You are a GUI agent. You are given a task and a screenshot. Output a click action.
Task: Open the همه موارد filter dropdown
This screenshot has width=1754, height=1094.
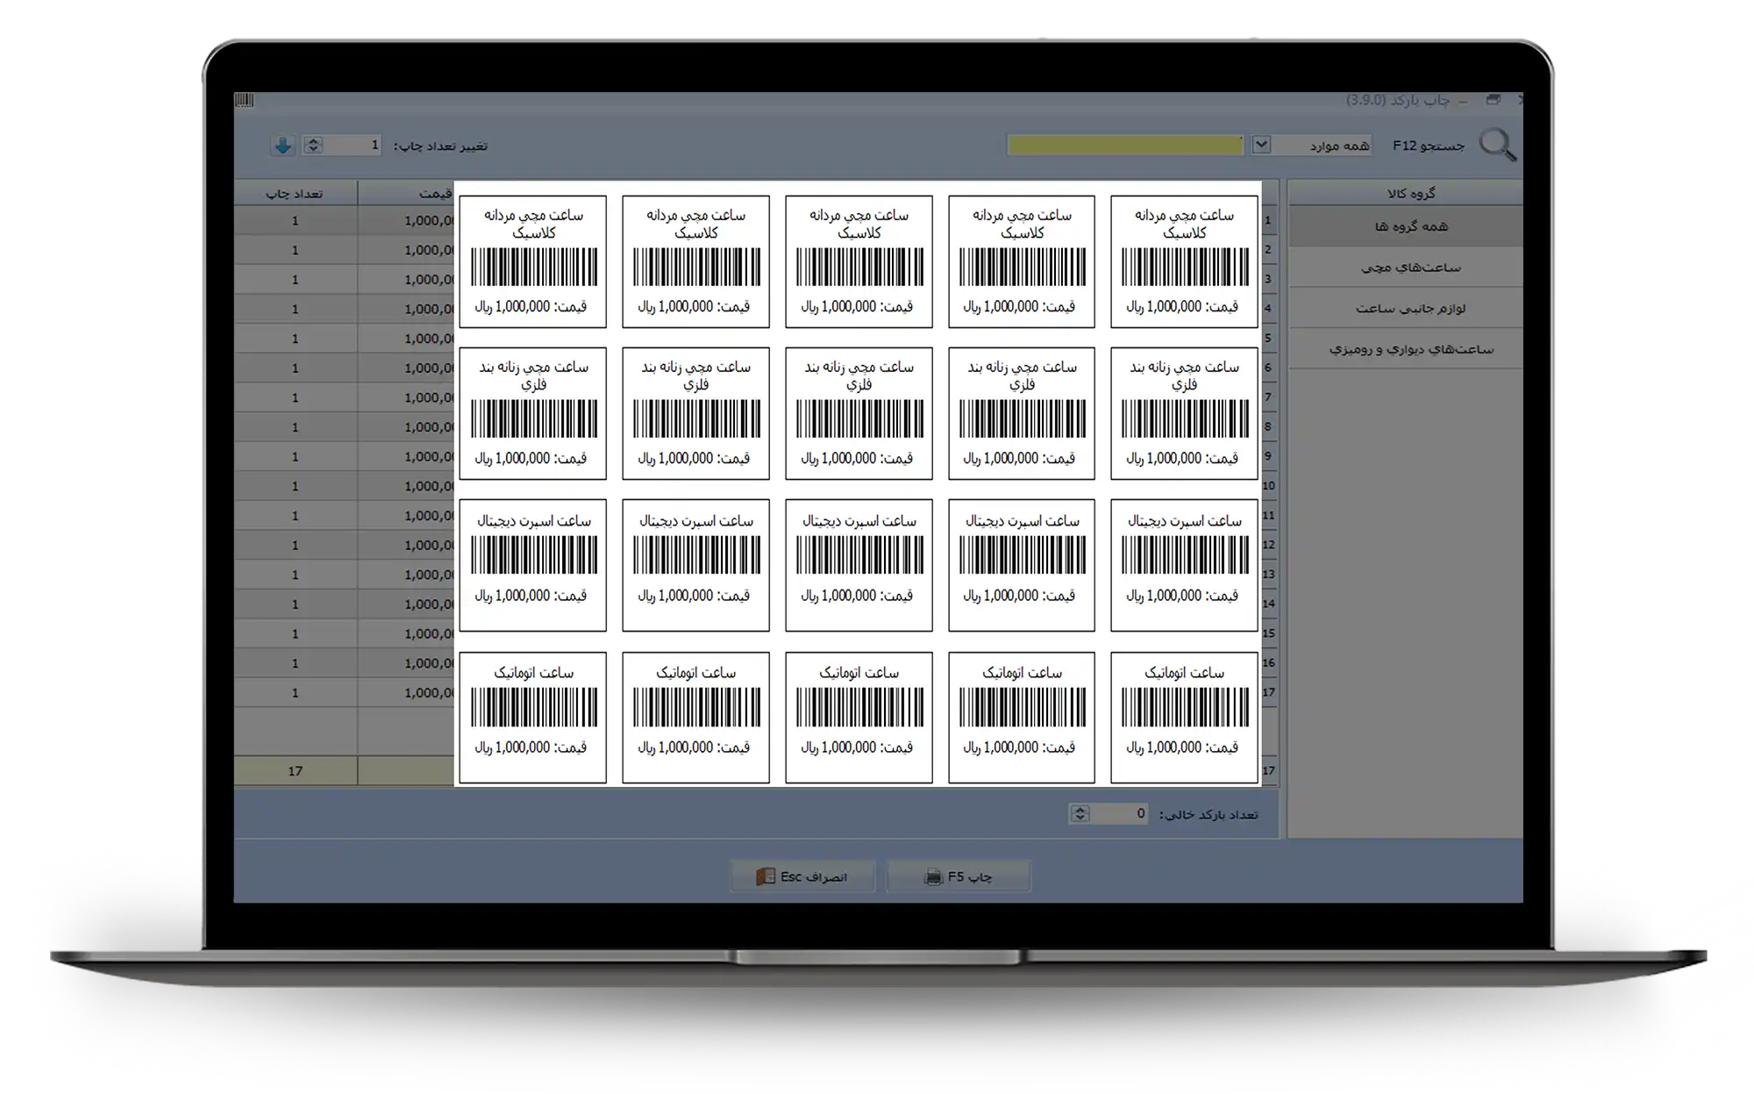[x=1261, y=145]
